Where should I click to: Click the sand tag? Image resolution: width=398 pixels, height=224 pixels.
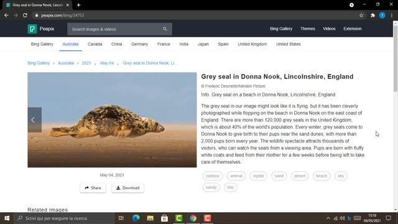279,175
